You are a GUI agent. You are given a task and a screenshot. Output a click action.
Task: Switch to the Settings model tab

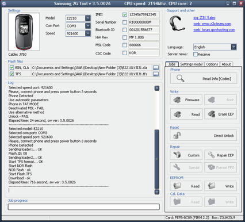click(192, 64)
